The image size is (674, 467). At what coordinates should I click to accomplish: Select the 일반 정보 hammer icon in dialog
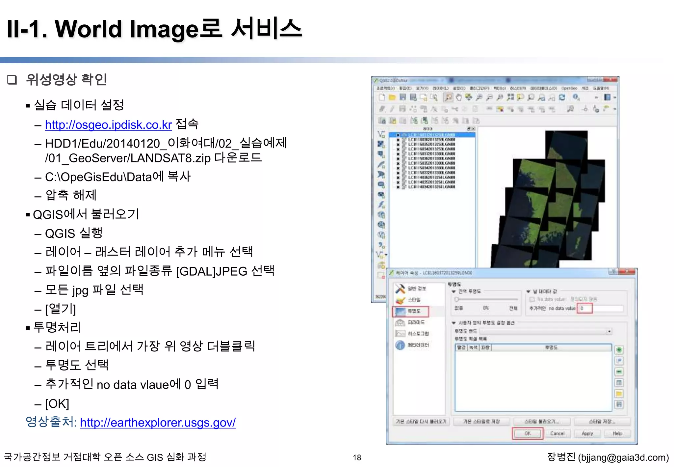click(x=400, y=289)
